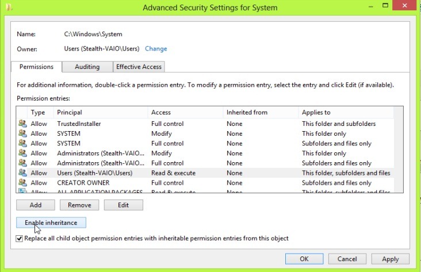The width and height of the screenshot is (421, 272).
Task: Click the Administrators Modify entry icon
Action: 22,154
